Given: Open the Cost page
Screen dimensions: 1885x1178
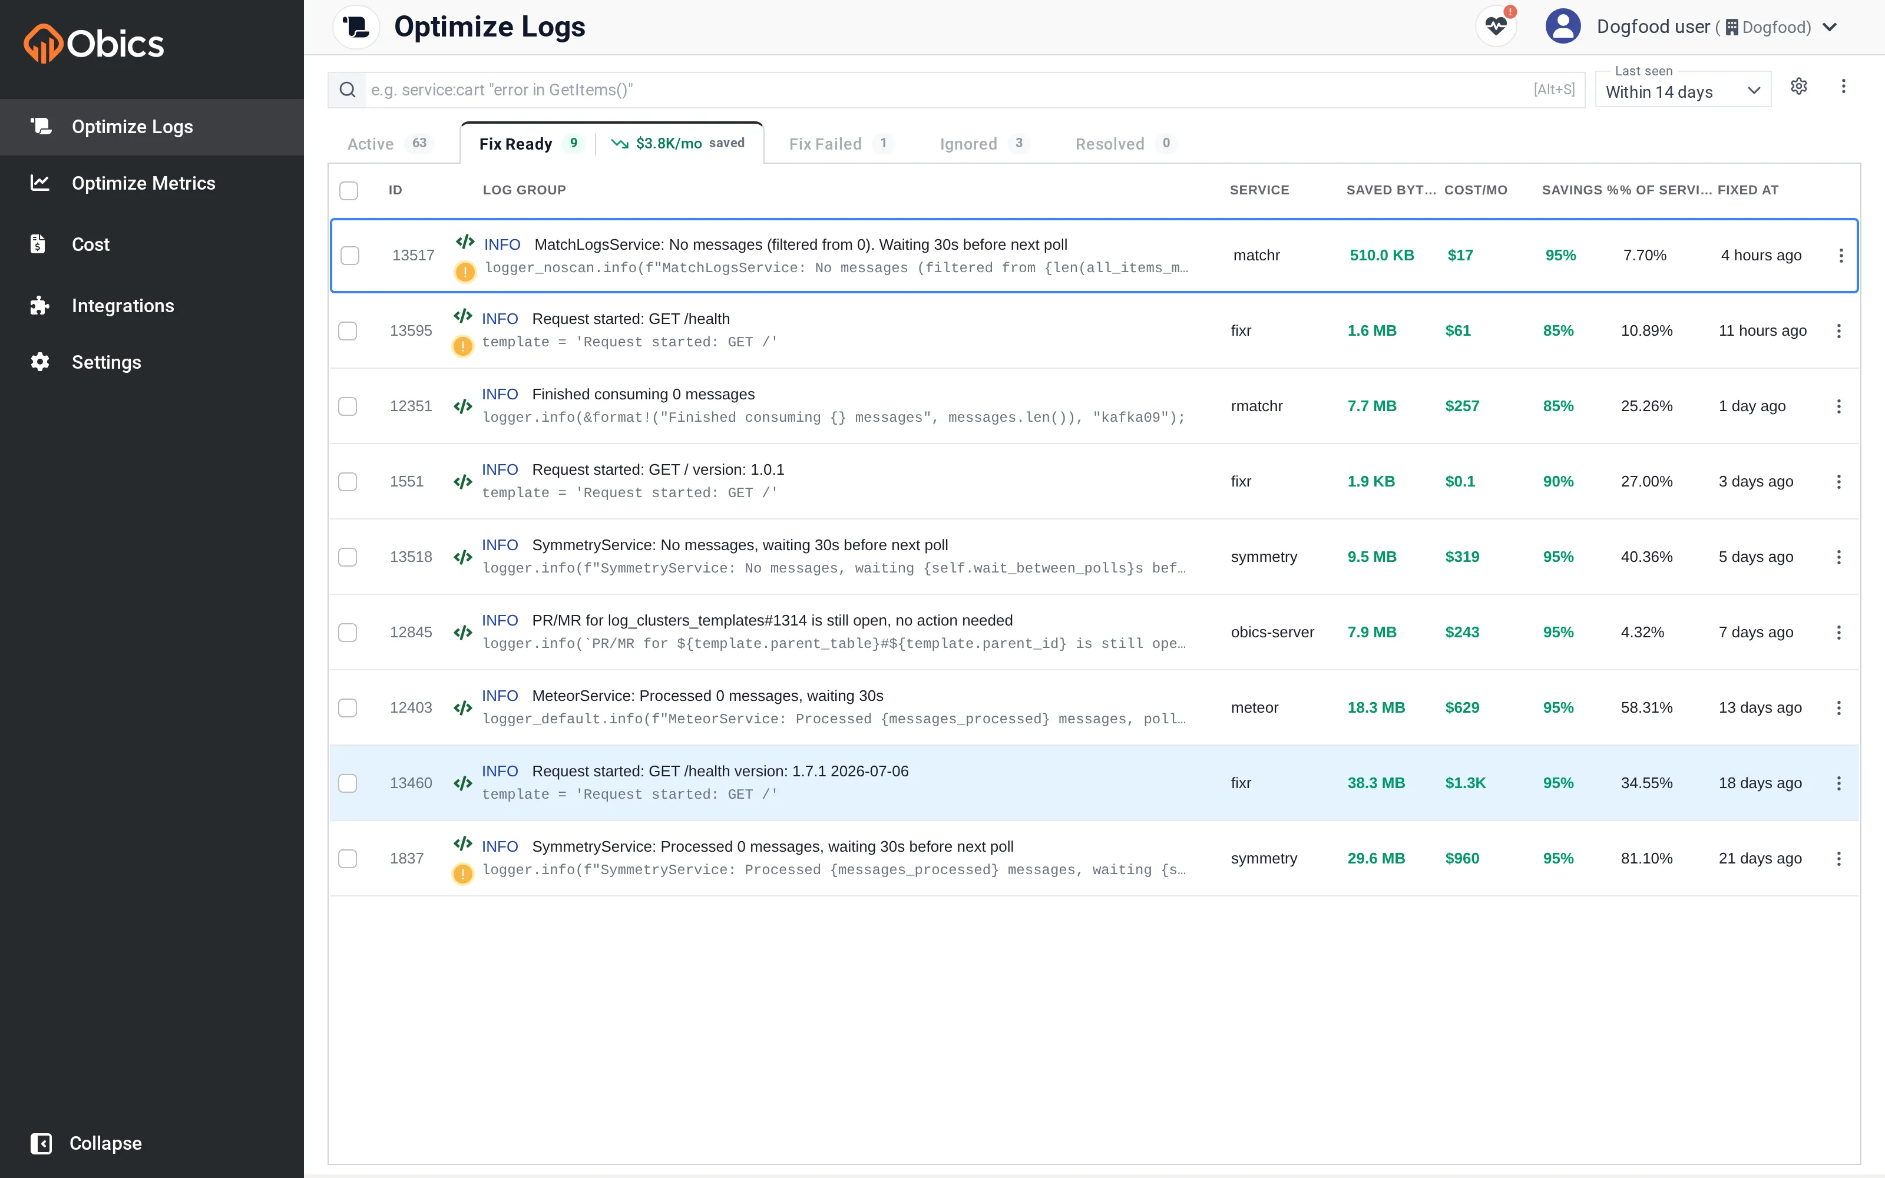Looking at the screenshot, I should [x=152, y=244].
